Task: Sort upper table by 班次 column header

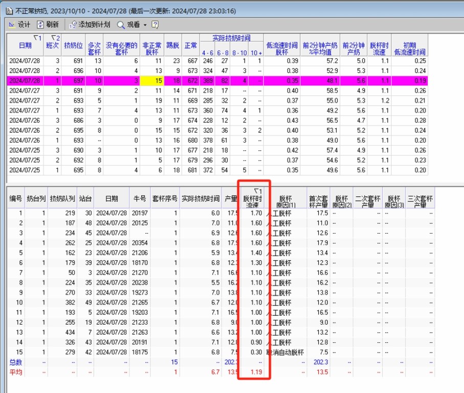Action: (54, 45)
